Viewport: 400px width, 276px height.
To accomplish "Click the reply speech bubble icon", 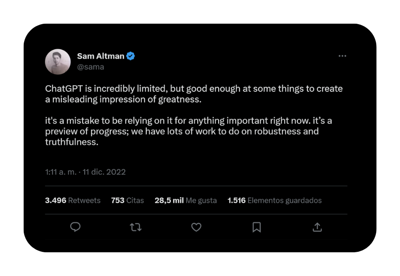I will [x=75, y=227].
